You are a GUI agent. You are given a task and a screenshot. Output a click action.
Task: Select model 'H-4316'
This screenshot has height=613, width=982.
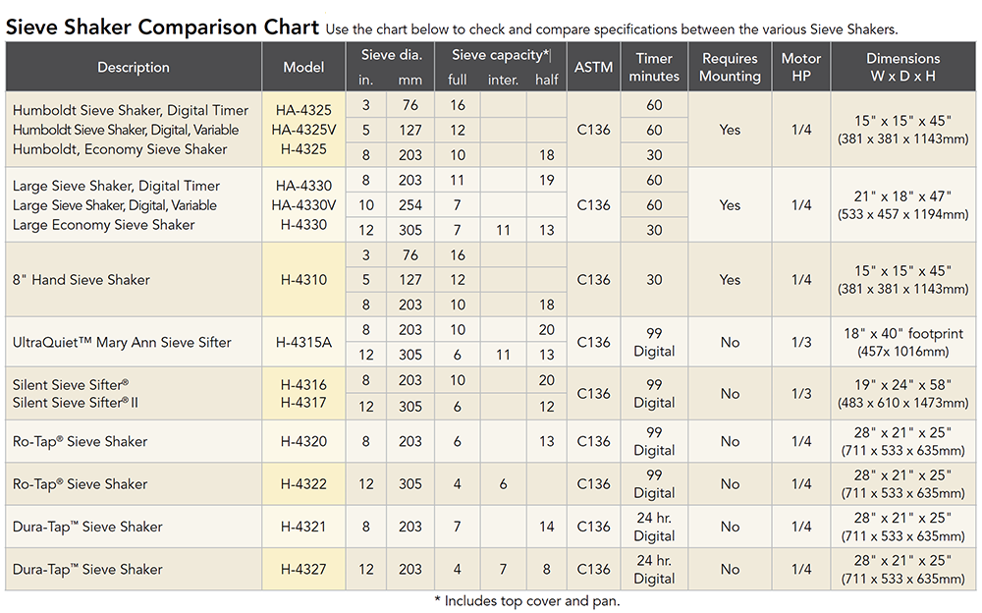[x=303, y=385]
